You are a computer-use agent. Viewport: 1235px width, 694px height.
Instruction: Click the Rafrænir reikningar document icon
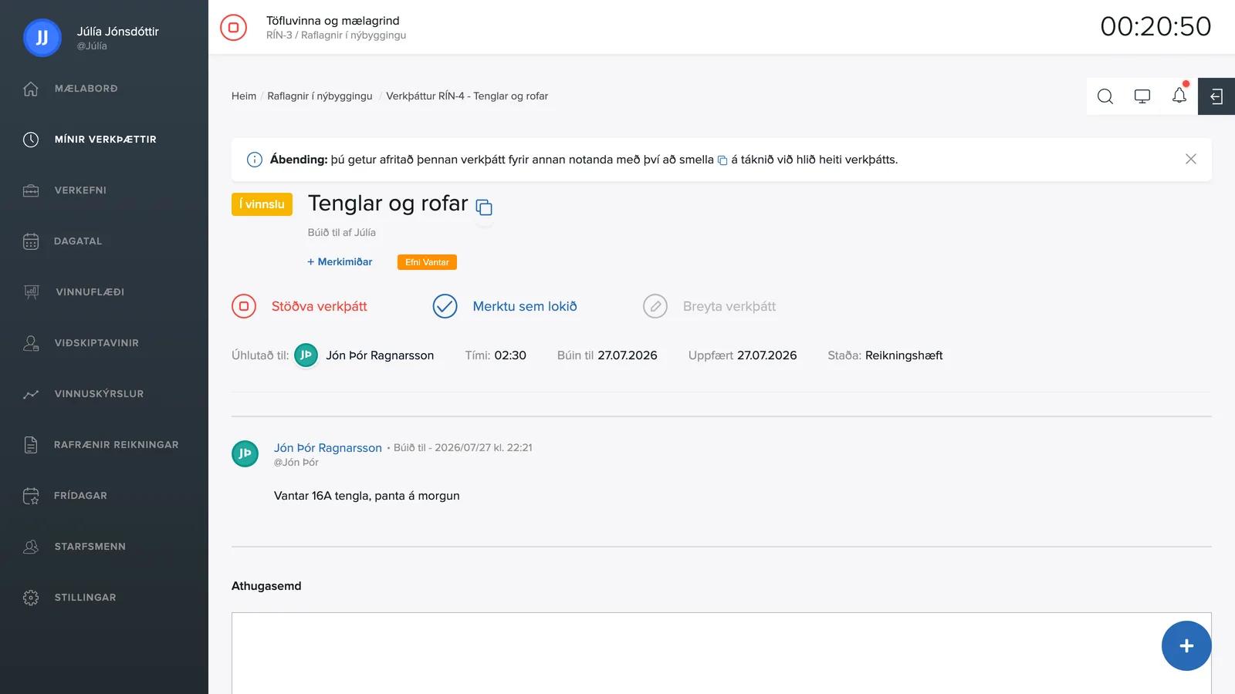[x=31, y=445]
